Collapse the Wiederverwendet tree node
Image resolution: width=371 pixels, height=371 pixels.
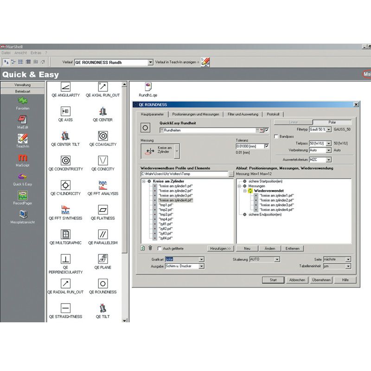[245, 191]
